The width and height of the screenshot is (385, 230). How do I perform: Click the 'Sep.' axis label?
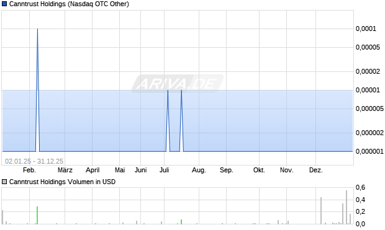point(227,170)
